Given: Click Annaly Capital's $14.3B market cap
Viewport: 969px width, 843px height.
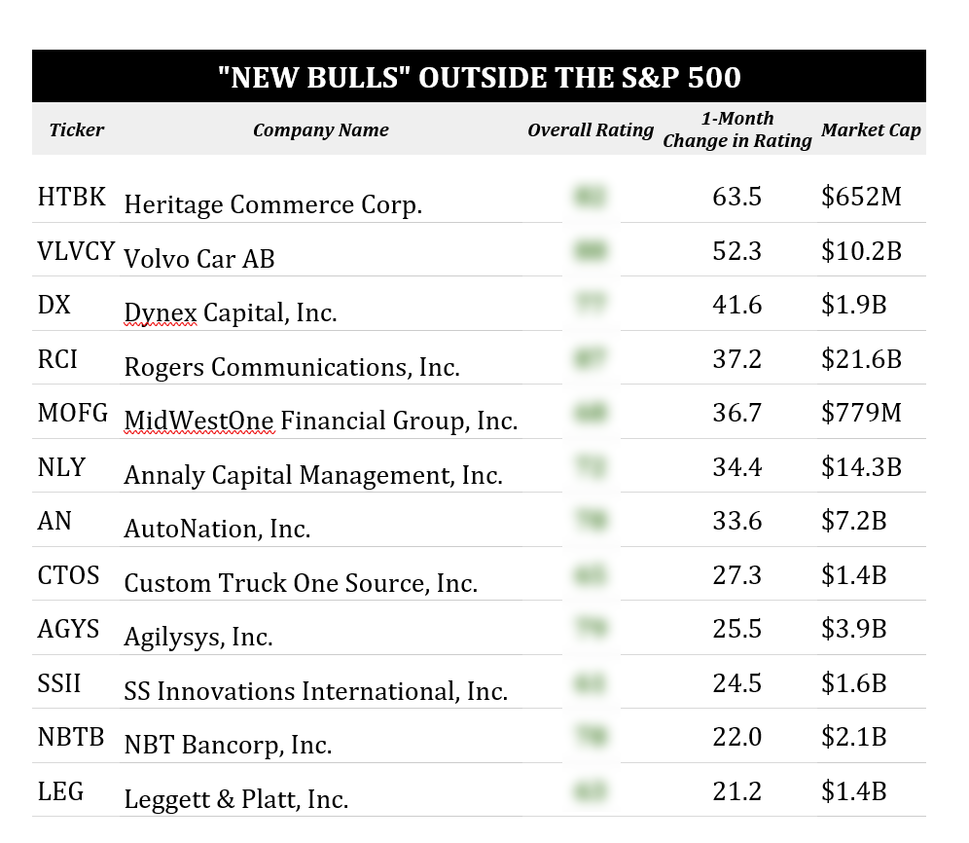Looking at the screenshot, I should pos(861,467).
